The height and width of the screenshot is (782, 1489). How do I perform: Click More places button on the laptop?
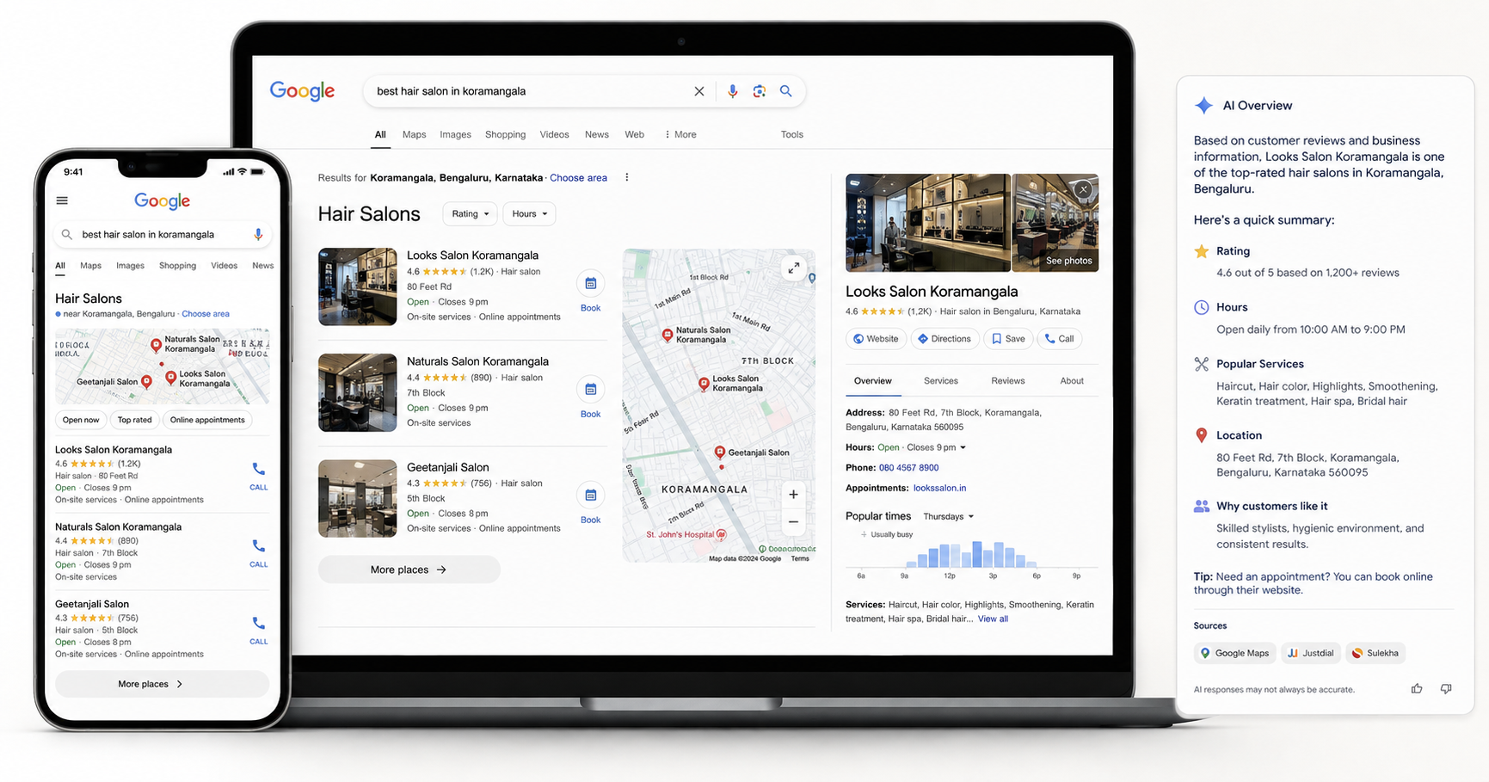coord(409,570)
